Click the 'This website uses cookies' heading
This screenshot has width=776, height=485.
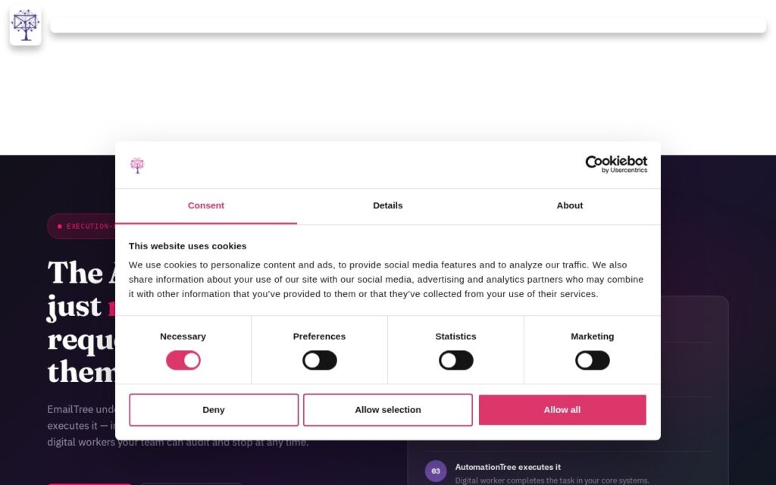click(188, 246)
